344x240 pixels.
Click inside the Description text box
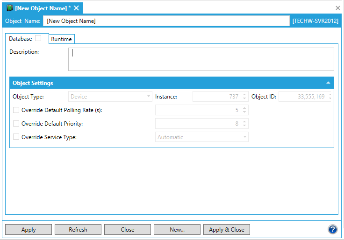pyautogui.click(x=201, y=59)
